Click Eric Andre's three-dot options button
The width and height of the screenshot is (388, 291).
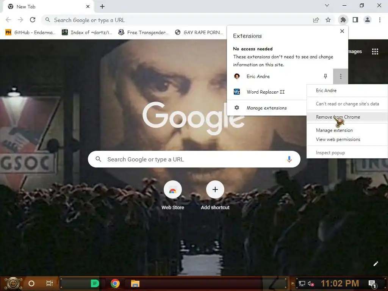coord(341,77)
